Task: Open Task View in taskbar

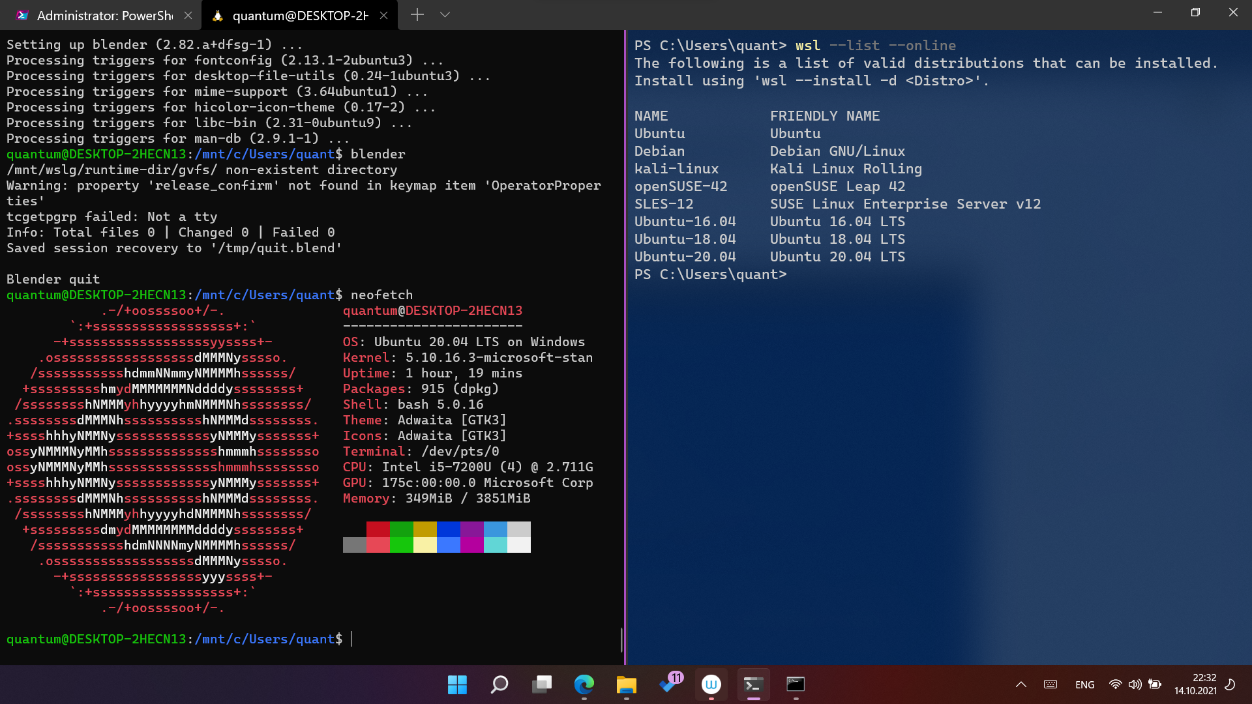Action: pyautogui.click(x=542, y=684)
